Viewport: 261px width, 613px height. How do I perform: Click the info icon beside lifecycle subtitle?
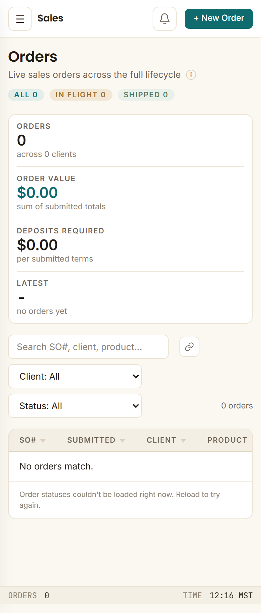click(x=191, y=75)
